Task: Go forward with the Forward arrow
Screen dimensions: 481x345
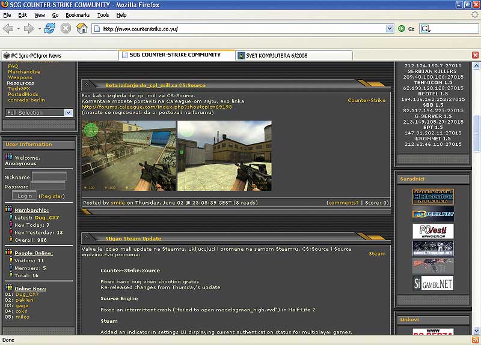Action: pos(29,29)
